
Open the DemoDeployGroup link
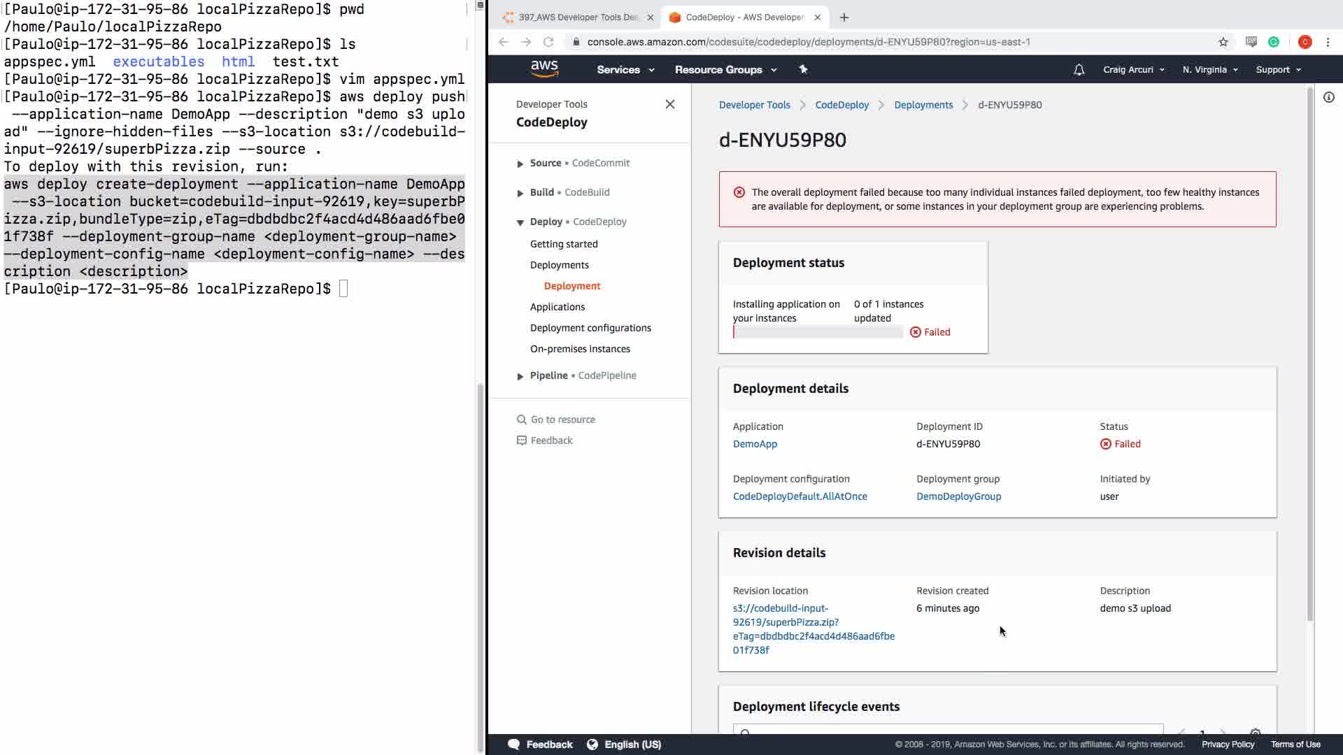[x=958, y=496]
